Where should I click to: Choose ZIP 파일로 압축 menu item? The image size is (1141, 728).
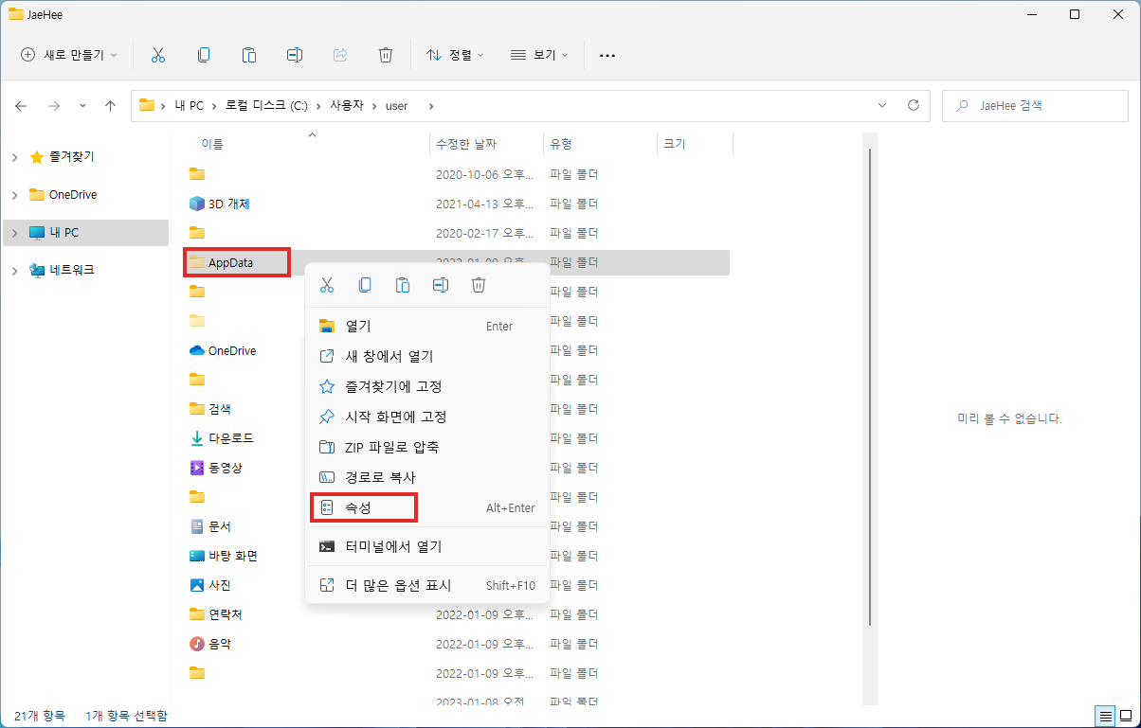[427, 447]
